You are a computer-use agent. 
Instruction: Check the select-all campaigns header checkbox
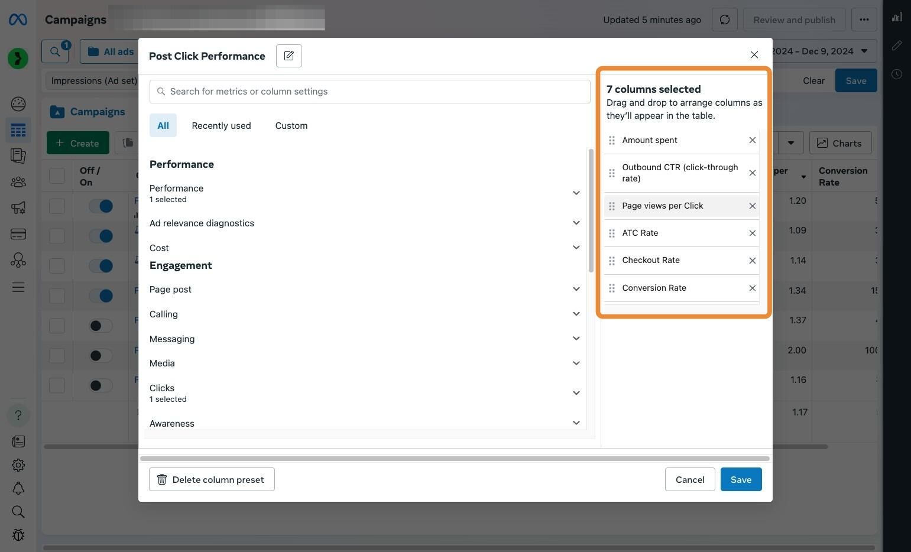(x=57, y=176)
